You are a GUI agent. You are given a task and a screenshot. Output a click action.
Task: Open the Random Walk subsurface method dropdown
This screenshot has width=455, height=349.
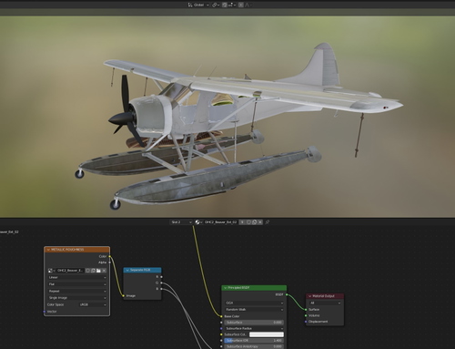click(x=254, y=310)
